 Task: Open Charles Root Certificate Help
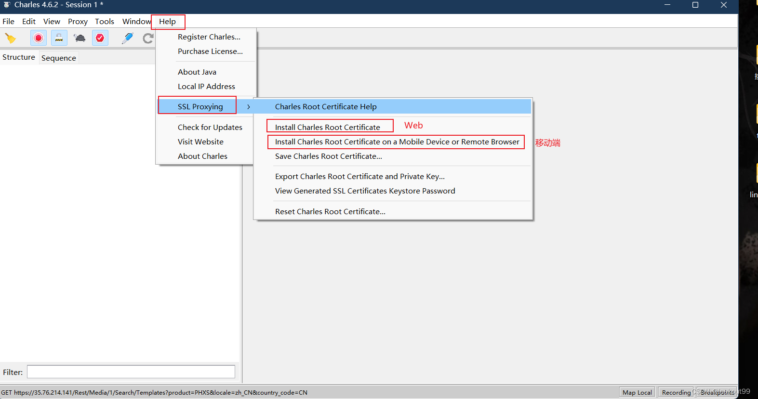point(326,107)
